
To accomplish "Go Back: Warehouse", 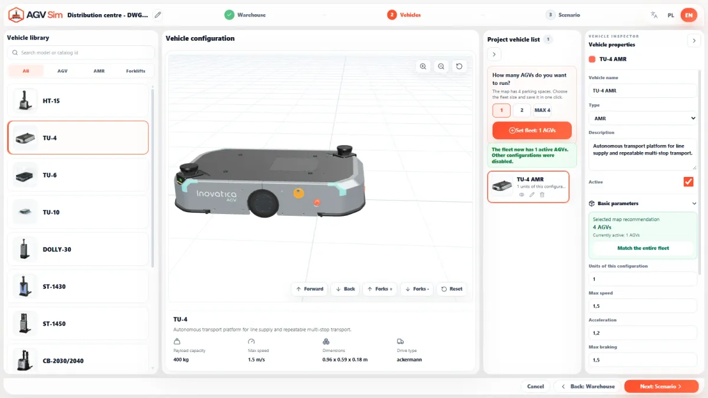I will tap(587, 386).
